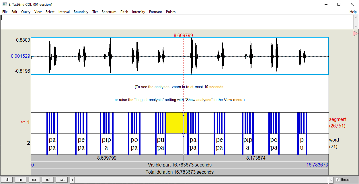
Task: Select the first 'popa' word interval
Action: (x=134, y=144)
